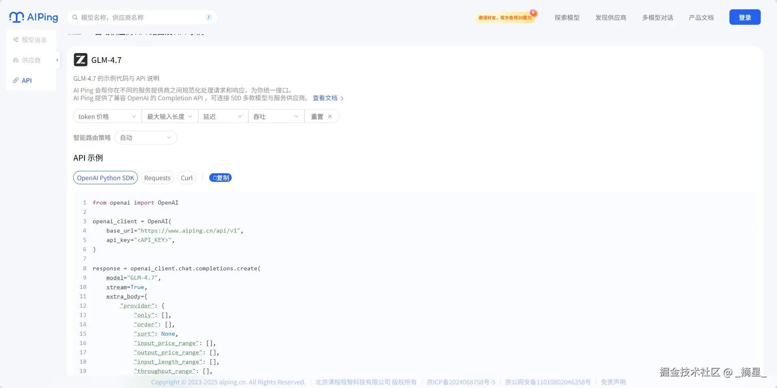Click the API 示例 heading
Image resolution: width=777 pixels, height=388 pixels.
[x=88, y=158]
